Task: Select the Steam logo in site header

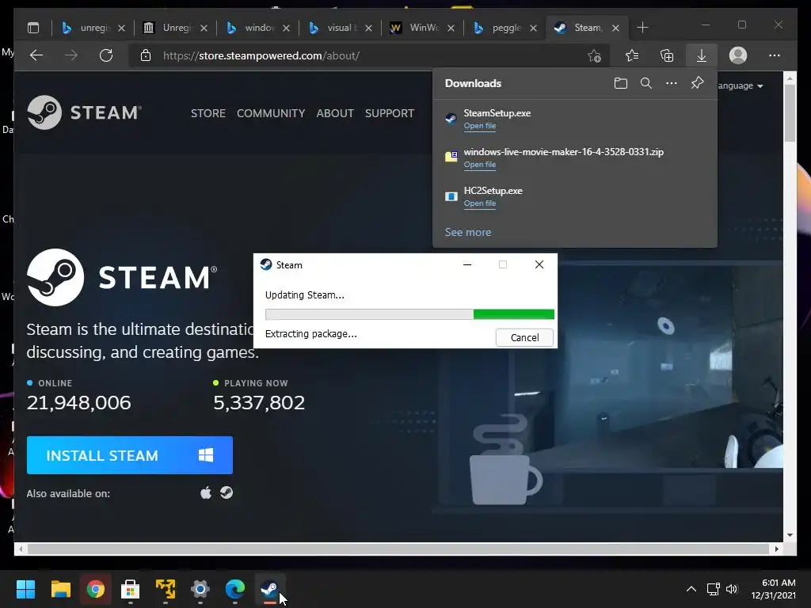Action: coord(84,112)
